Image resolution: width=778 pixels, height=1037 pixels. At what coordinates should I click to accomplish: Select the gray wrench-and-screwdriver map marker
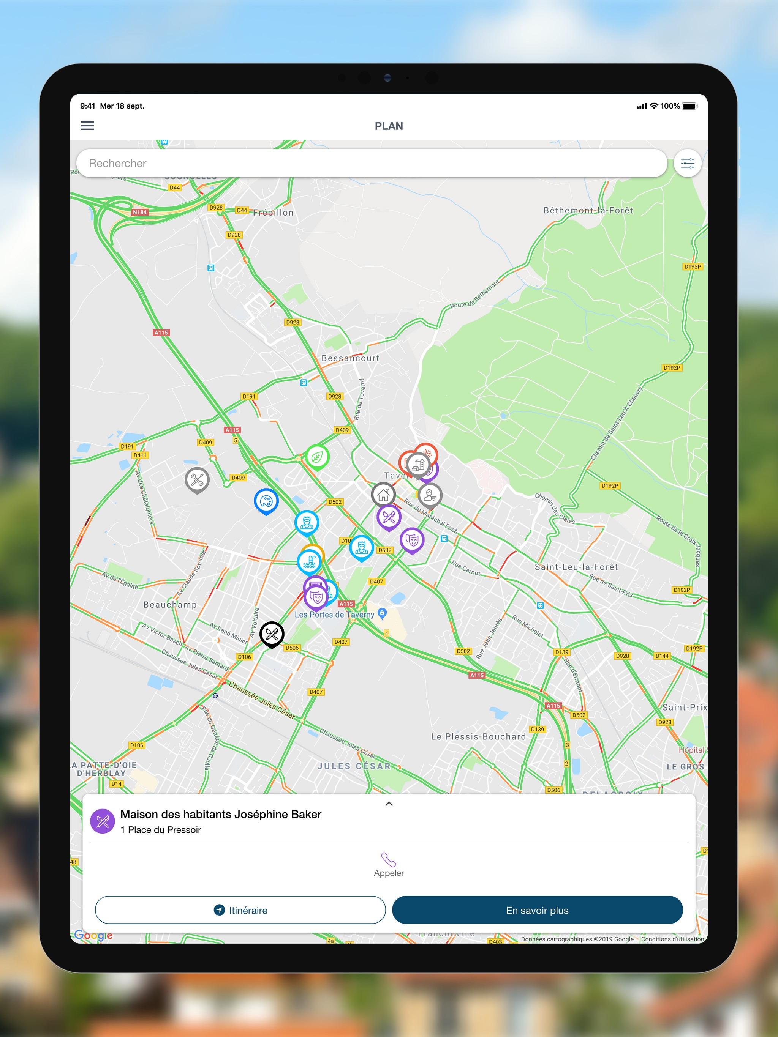pos(197,480)
